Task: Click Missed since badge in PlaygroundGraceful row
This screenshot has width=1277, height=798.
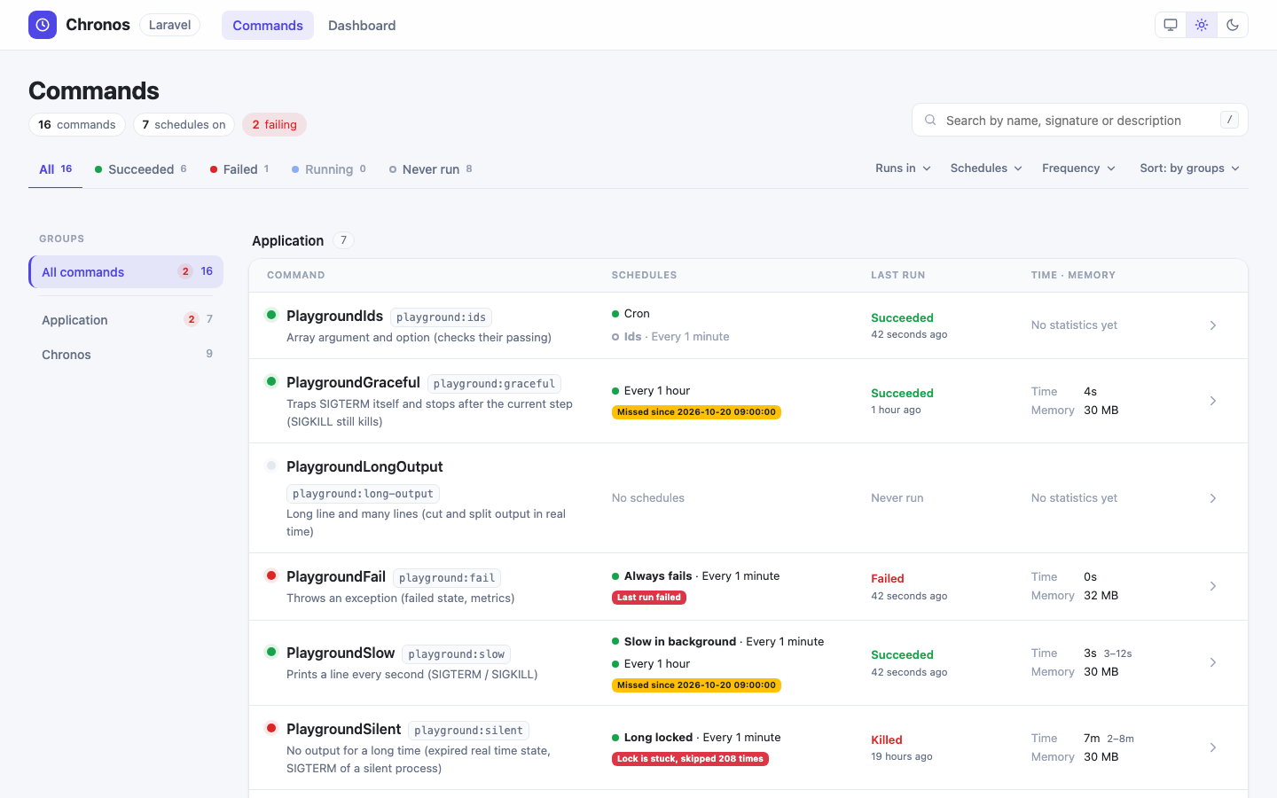Action: (x=696, y=412)
